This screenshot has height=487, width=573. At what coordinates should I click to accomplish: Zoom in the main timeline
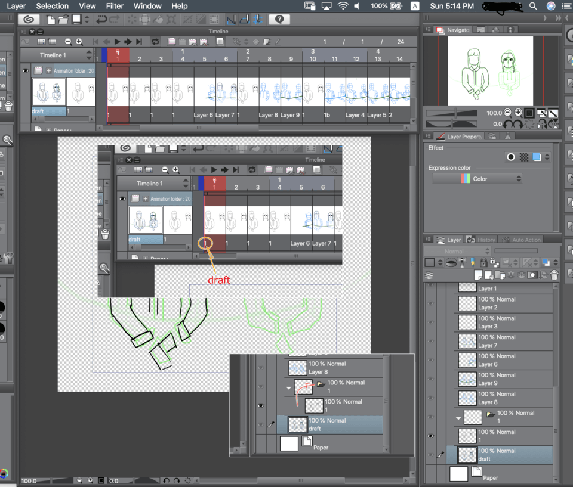coord(79,42)
